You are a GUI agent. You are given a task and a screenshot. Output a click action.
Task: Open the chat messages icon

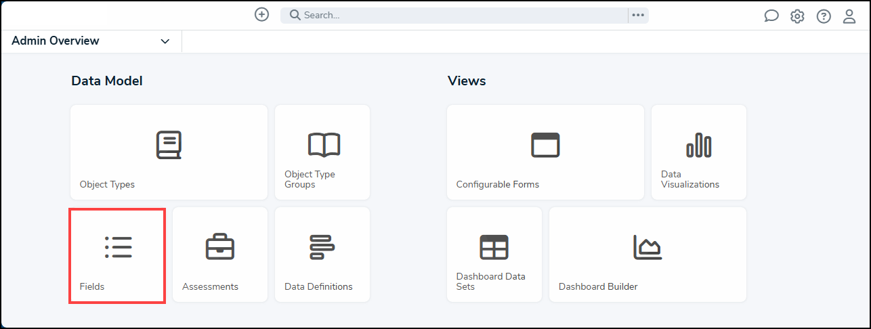pyautogui.click(x=771, y=16)
